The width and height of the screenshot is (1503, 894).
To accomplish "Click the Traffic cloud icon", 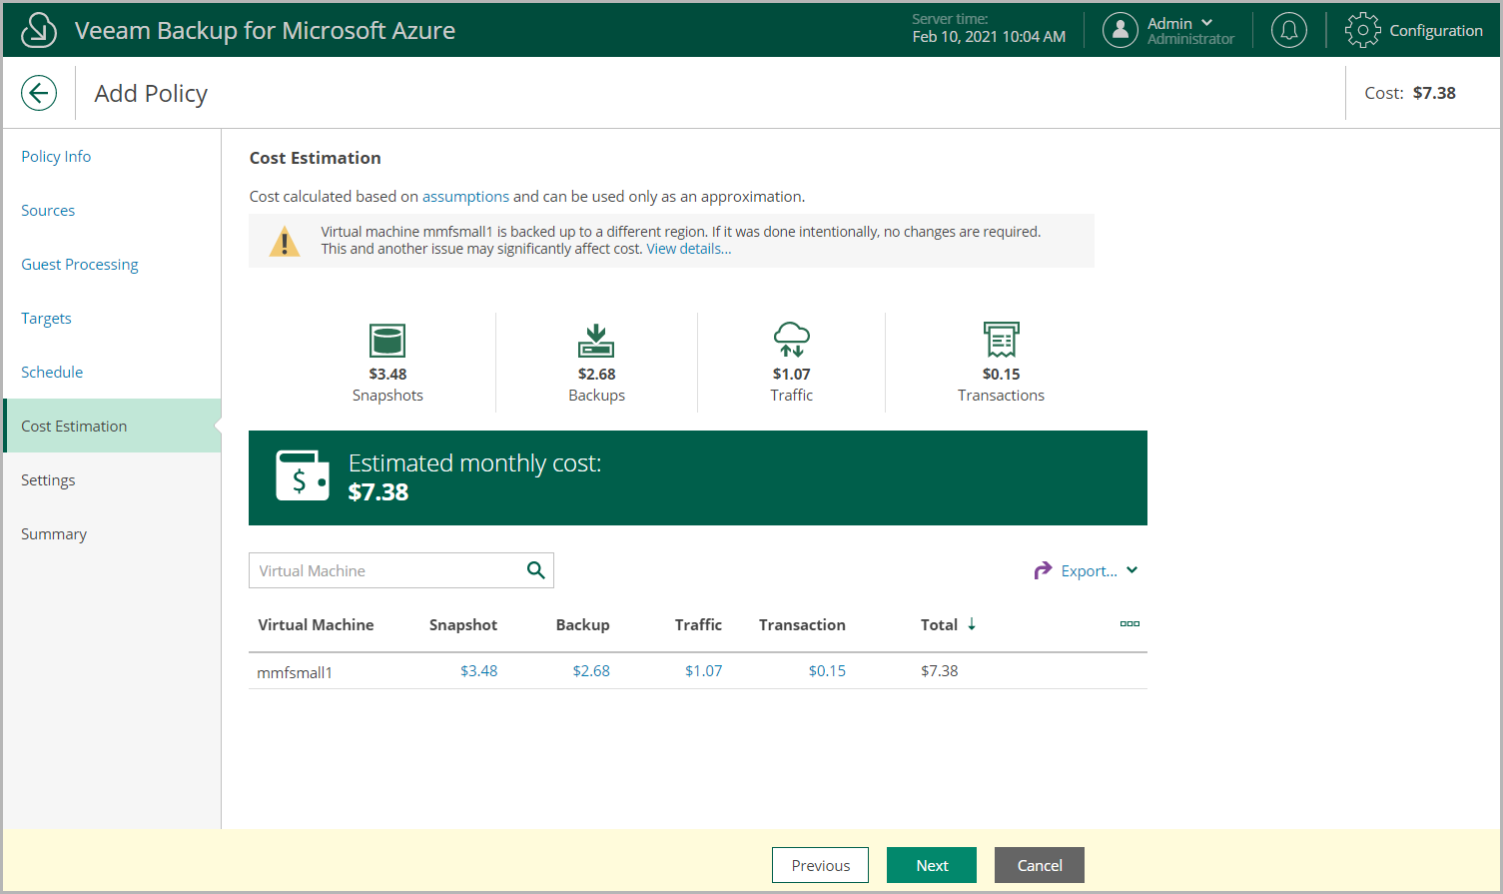I will pyautogui.click(x=792, y=340).
